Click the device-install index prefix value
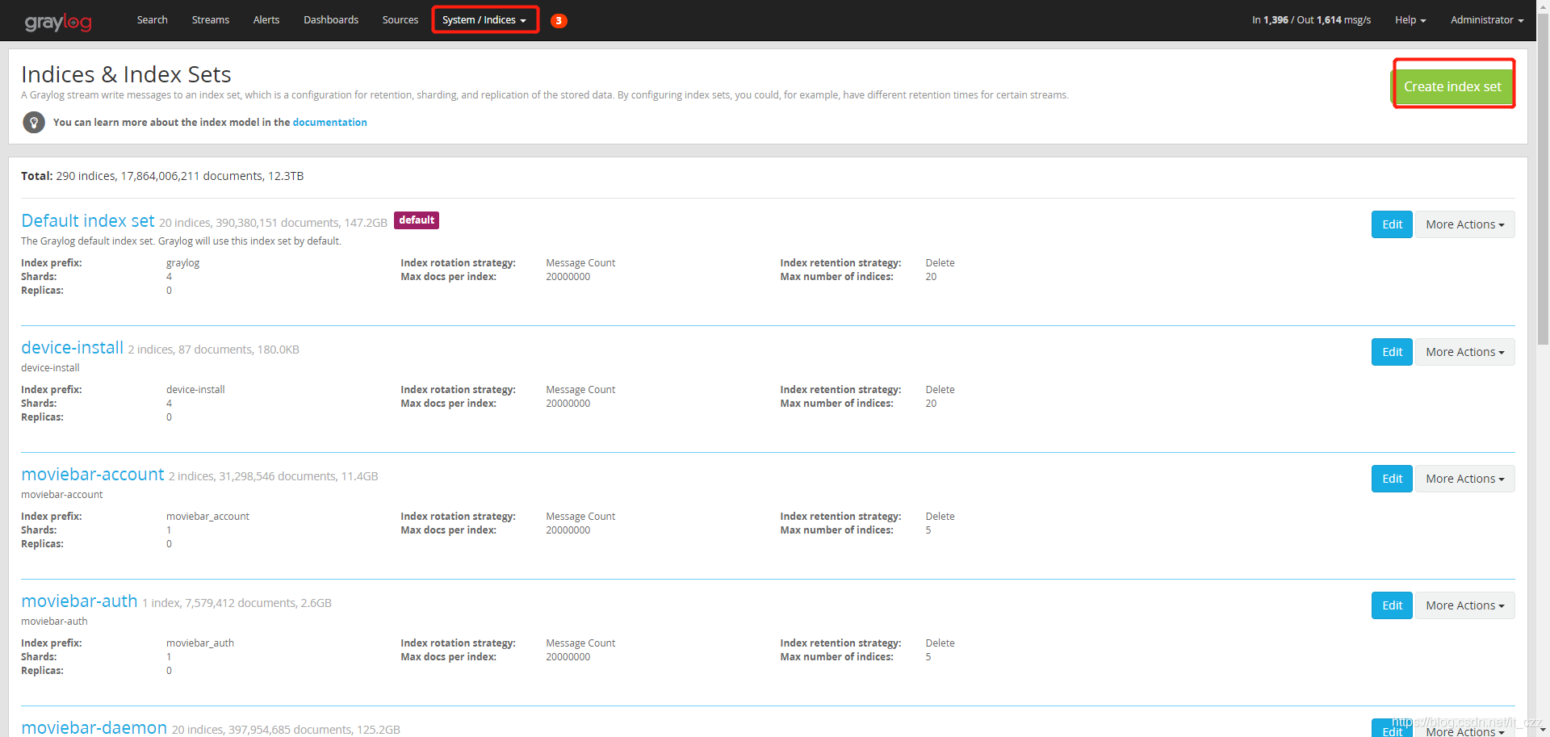The height and width of the screenshot is (737, 1550). click(x=195, y=390)
